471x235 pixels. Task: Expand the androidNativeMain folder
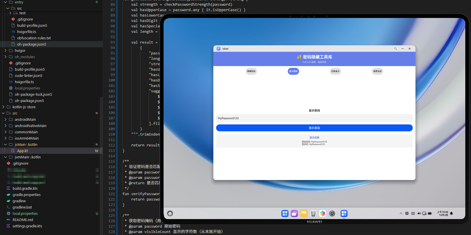5,126
